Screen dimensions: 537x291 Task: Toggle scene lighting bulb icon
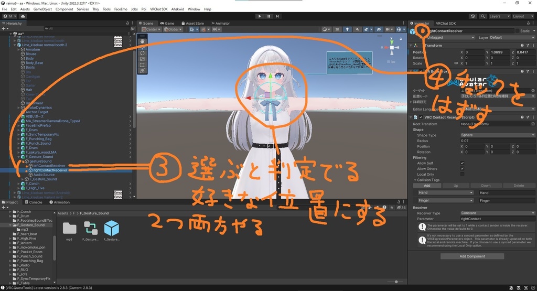click(347, 29)
